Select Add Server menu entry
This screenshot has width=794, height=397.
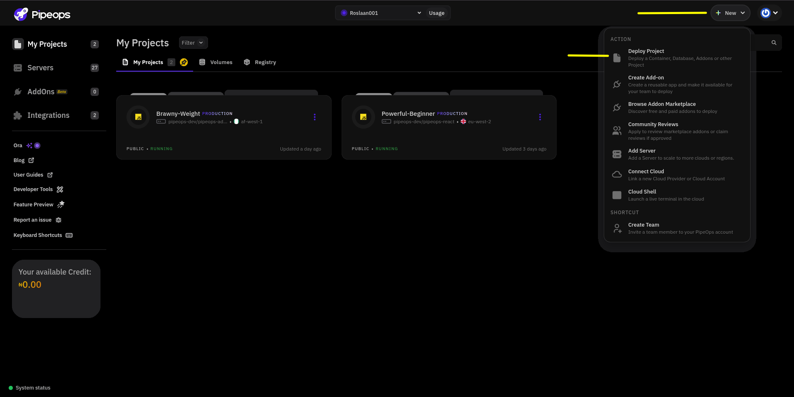coord(677,154)
